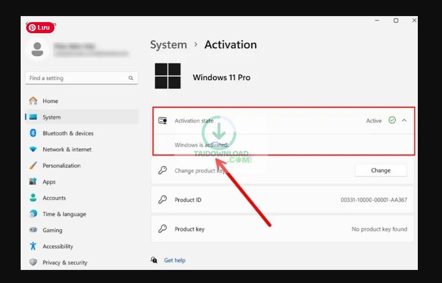Click the Product ID label
The width and height of the screenshot is (442, 283).
tap(188, 200)
